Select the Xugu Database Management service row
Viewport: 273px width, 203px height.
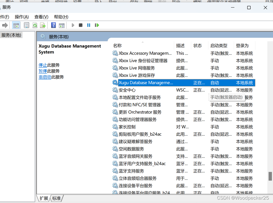(184, 83)
